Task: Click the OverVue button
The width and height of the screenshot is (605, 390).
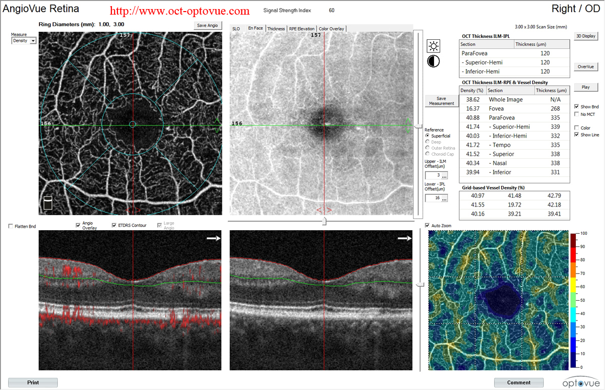Action: pyautogui.click(x=586, y=67)
